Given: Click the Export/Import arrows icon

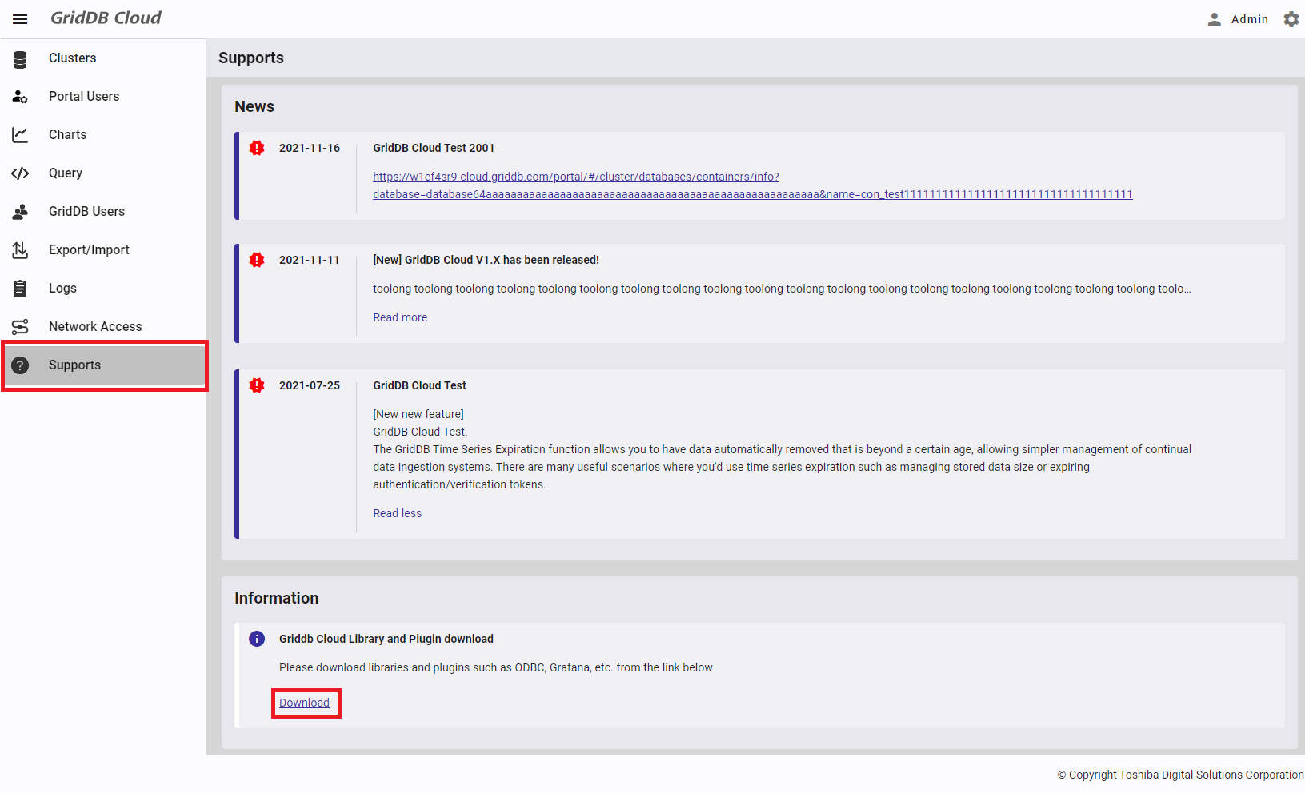Looking at the screenshot, I should coord(20,250).
